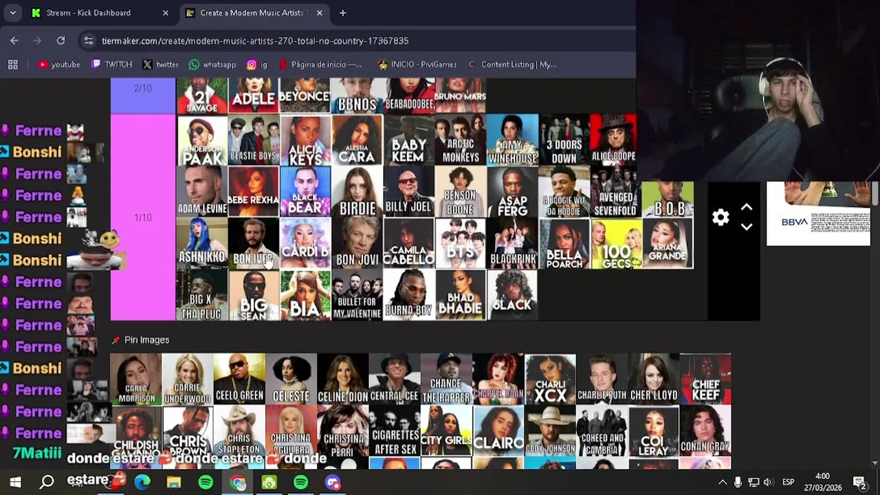Open volume control in system tray
The width and height of the screenshot is (880, 495).
(769, 482)
